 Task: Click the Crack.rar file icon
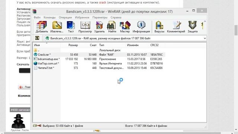tap(36, 55)
